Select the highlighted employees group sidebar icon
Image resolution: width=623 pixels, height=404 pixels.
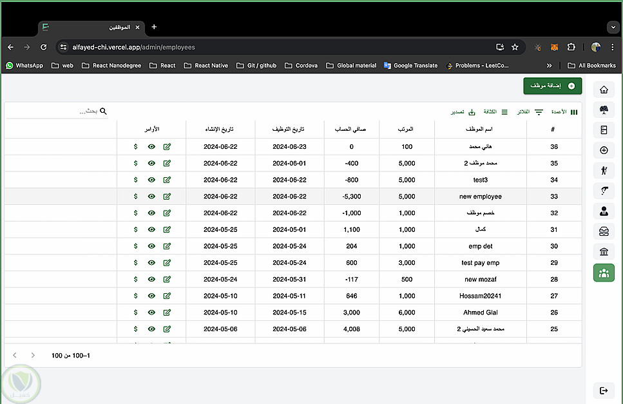click(x=604, y=273)
